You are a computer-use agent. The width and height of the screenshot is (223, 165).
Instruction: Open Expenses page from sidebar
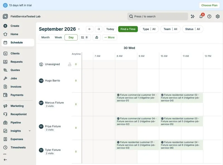(x=18, y=139)
